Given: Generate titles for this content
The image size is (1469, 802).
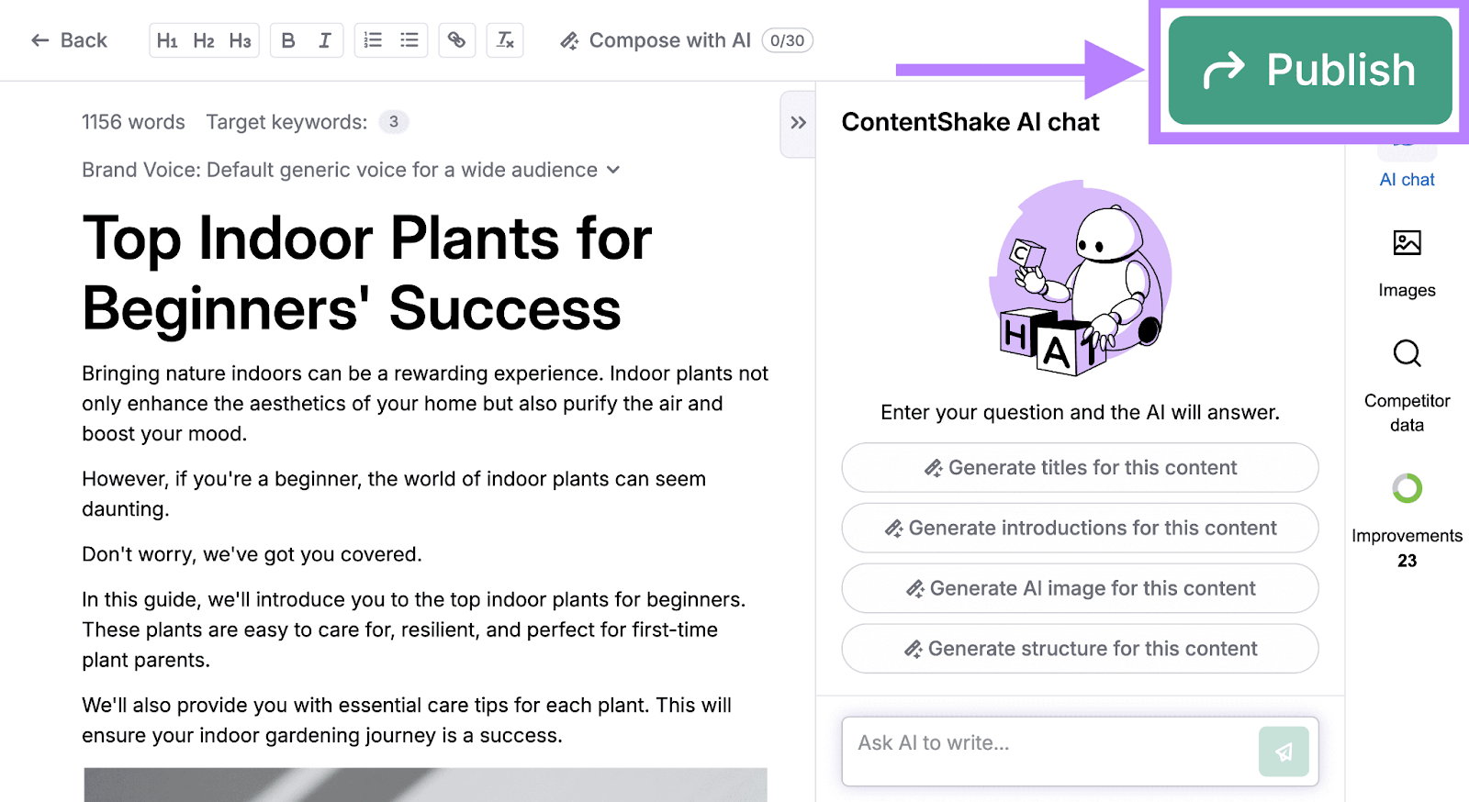Looking at the screenshot, I should (x=1080, y=468).
